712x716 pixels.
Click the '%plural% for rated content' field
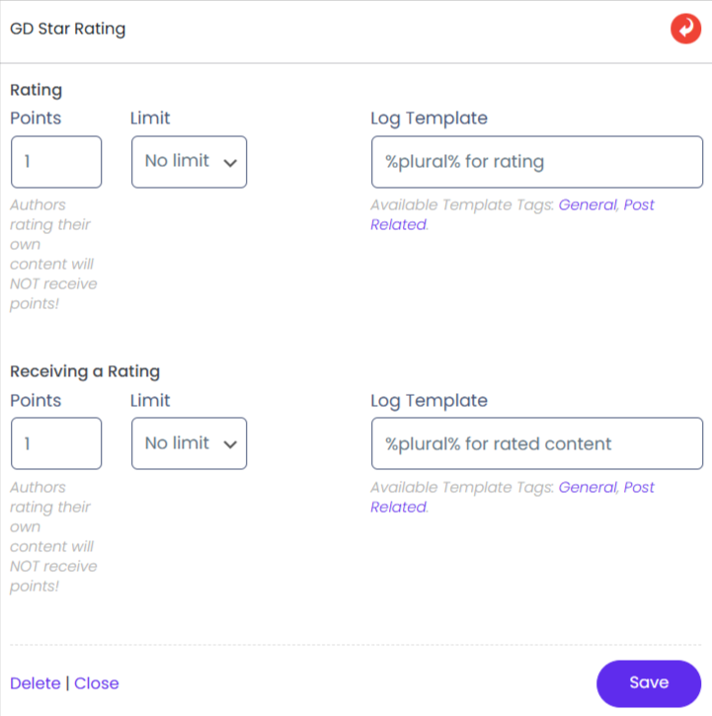[536, 443]
